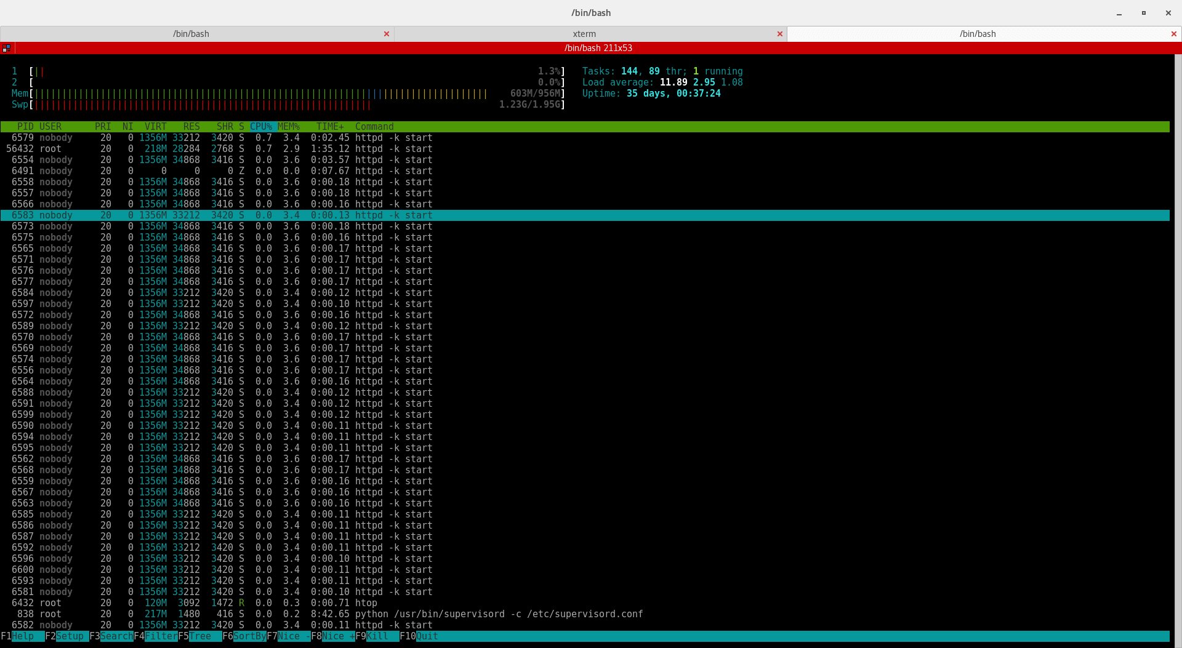1182x648 pixels.
Task: Switch to the xterm tab
Action: point(584,34)
